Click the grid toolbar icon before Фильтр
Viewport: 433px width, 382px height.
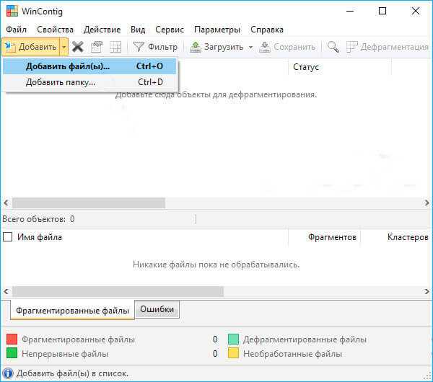click(x=115, y=47)
